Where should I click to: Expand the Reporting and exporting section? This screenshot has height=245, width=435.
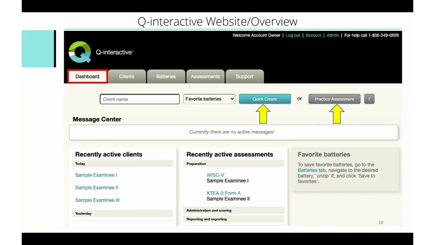click(233, 219)
